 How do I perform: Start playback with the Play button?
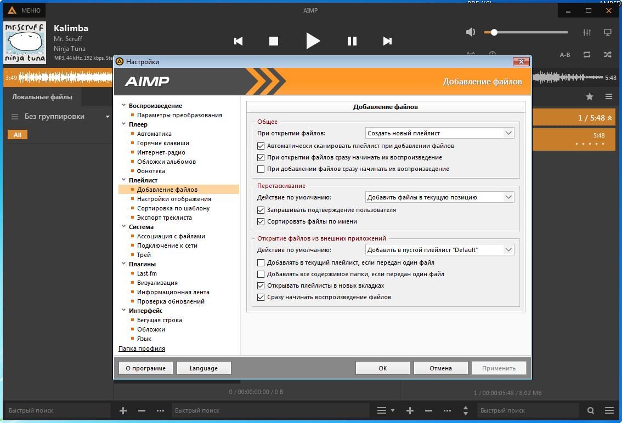tap(313, 41)
